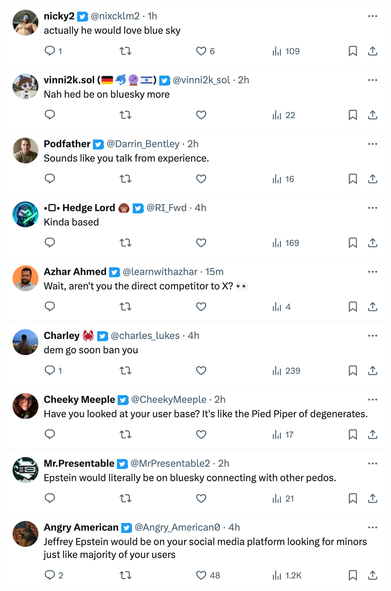391x591 pixels.
Task: Share Hedge Lord's 'Kinda based' tweet
Action: point(373,243)
